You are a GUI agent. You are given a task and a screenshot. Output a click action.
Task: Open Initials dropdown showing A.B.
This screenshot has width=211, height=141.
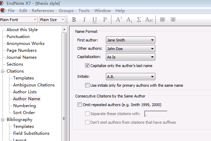[130, 77]
